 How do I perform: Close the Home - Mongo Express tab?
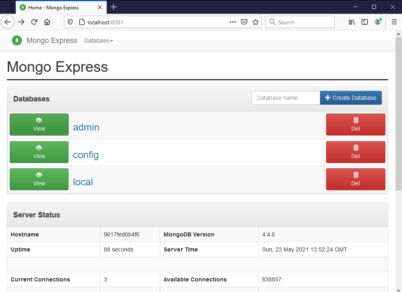pyautogui.click(x=100, y=7)
